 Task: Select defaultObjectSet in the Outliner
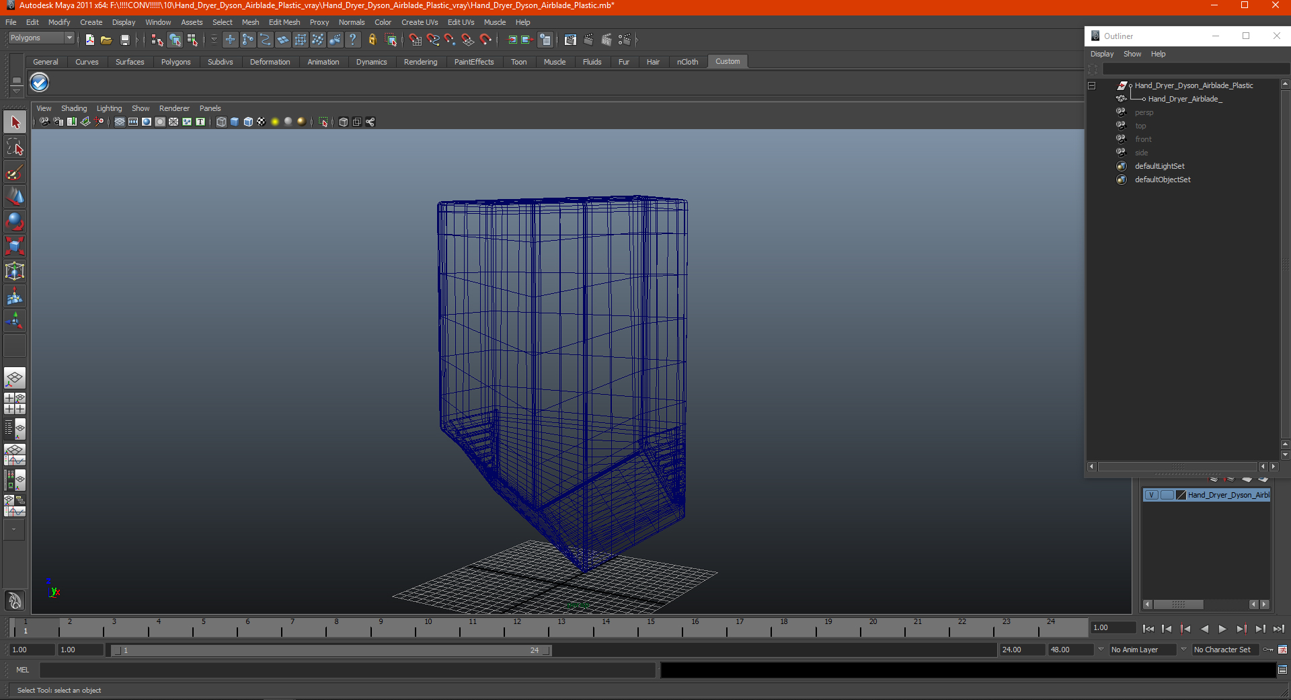1163,180
